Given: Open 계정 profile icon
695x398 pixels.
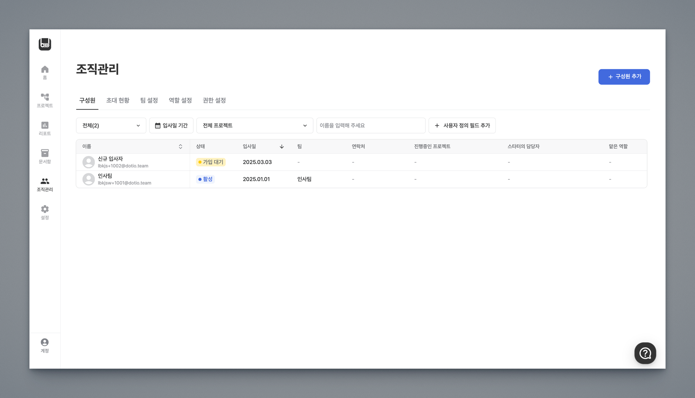Looking at the screenshot, I should coord(45,342).
